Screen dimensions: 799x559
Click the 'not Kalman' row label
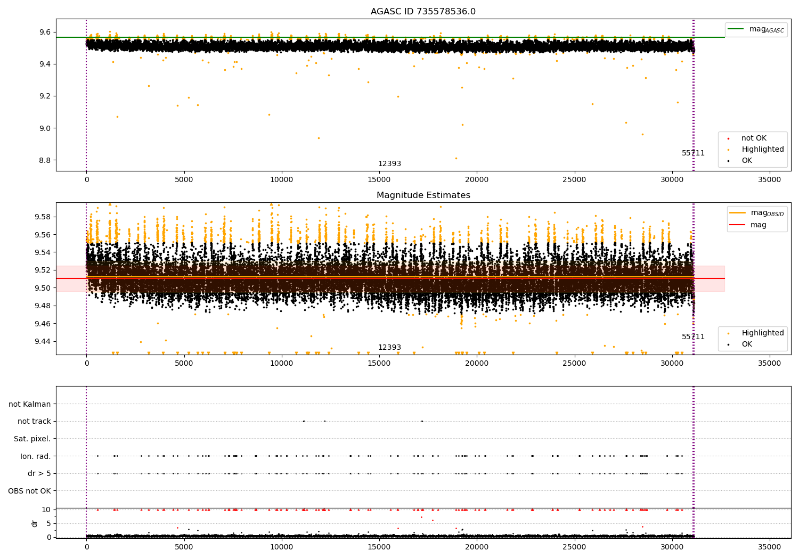(x=30, y=404)
